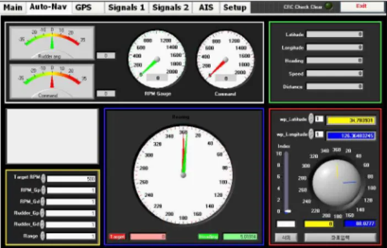Click the blue wp_Longitude value 126.36...
The width and height of the screenshot is (387, 248).
[x=351, y=136]
